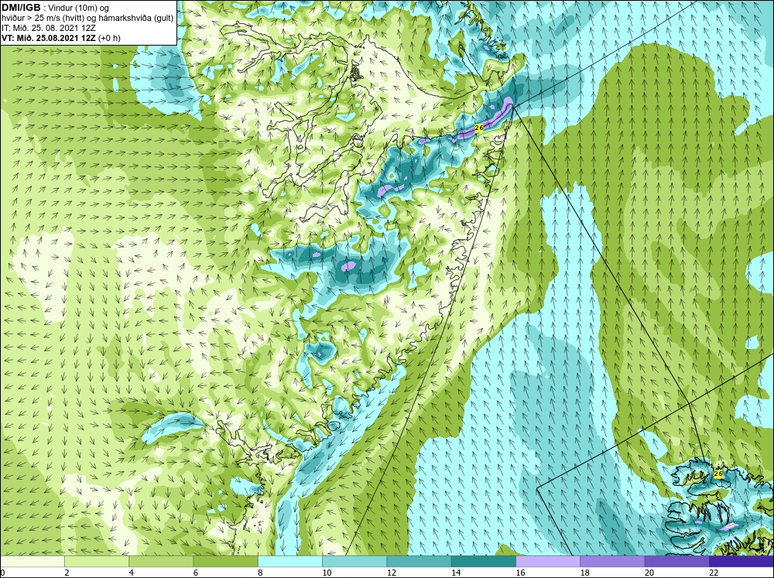Click the scale label 14
The width and height of the screenshot is (774, 578).
point(456,573)
